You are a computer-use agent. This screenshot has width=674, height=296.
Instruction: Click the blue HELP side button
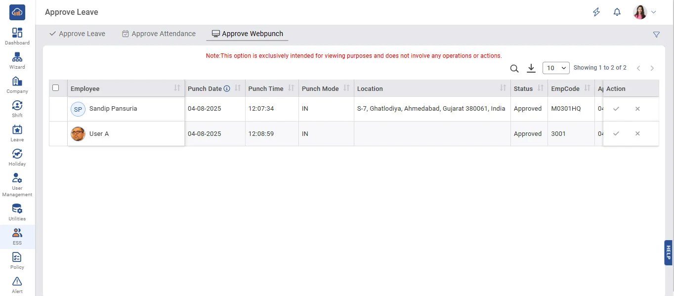tap(668, 253)
